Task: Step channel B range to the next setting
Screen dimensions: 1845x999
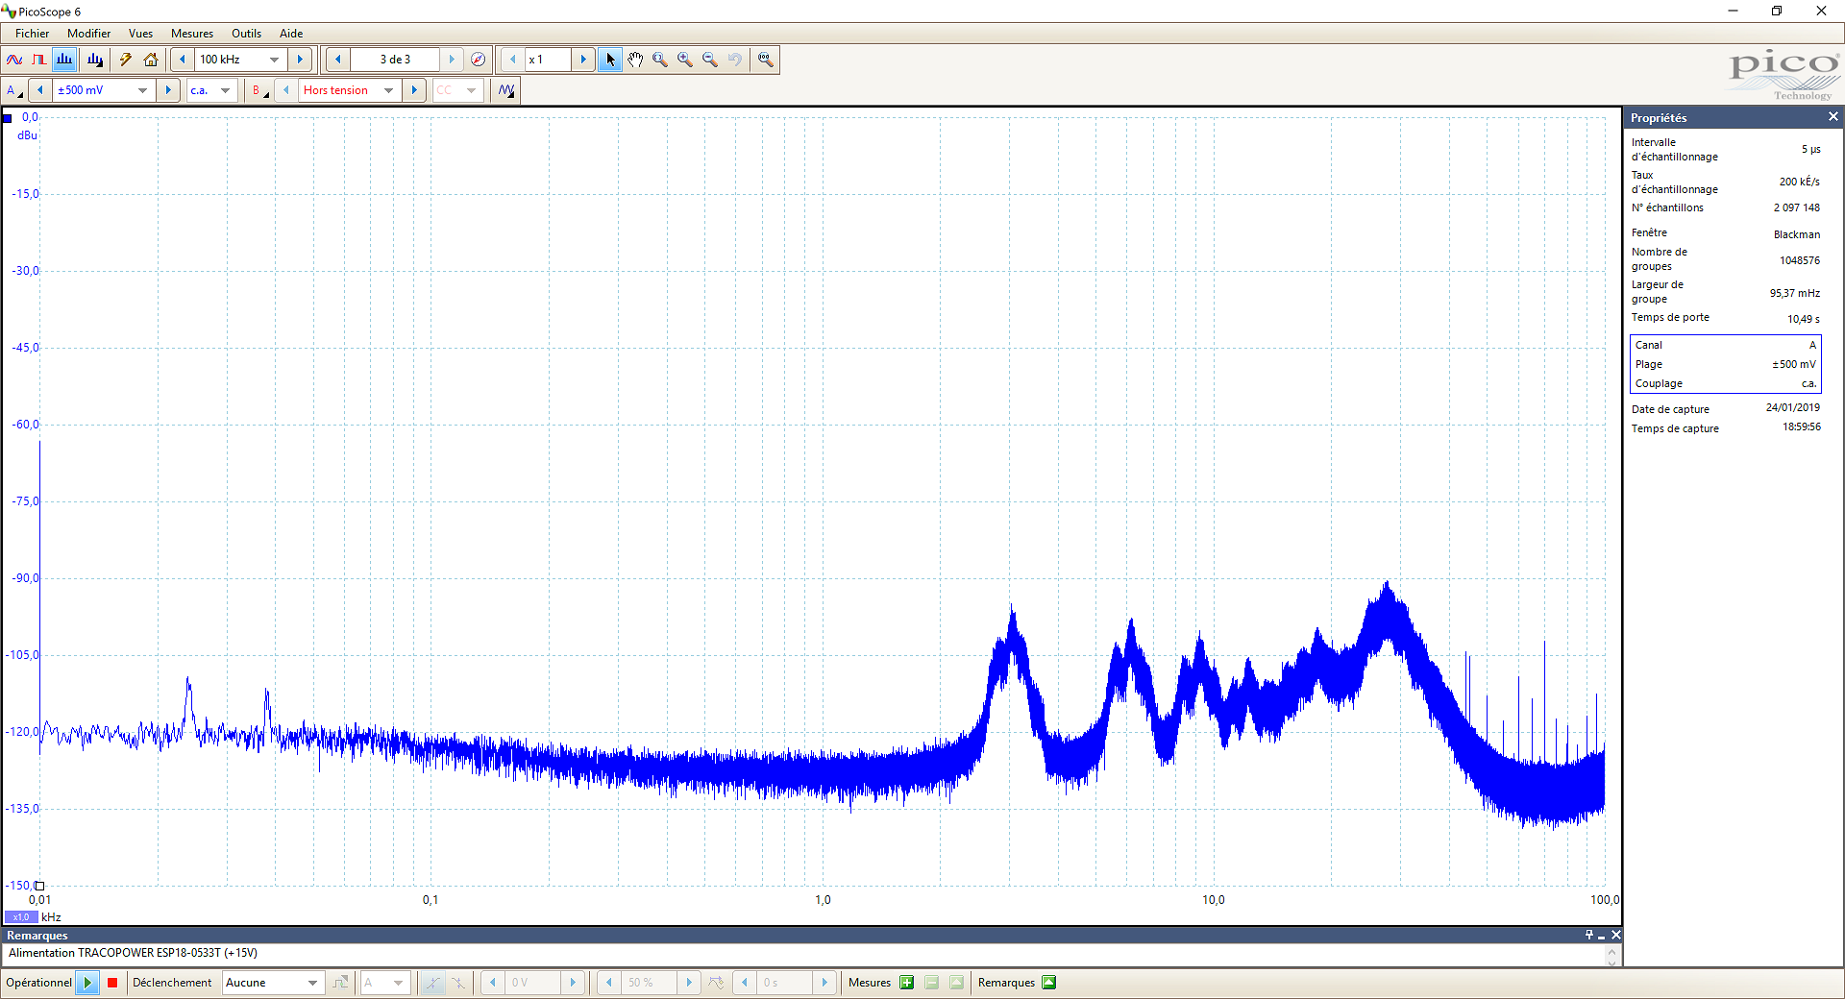Action: pyautogui.click(x=414, y=90)
